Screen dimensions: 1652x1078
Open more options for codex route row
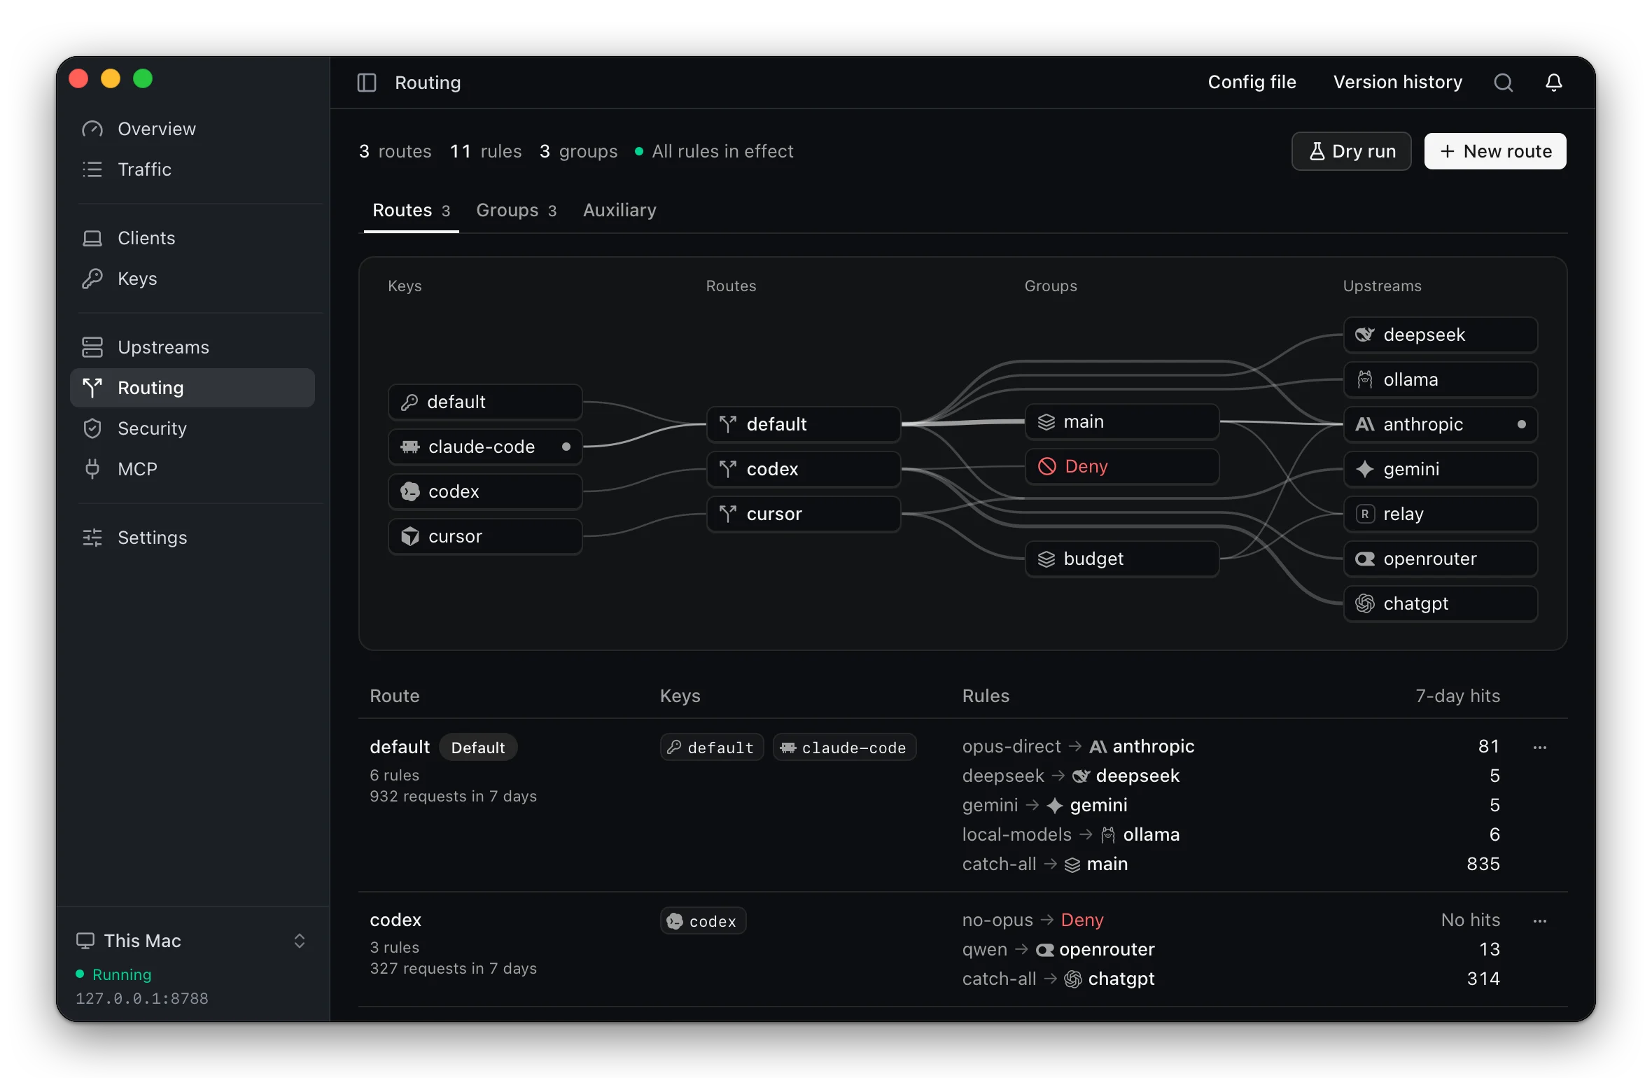1539,921
